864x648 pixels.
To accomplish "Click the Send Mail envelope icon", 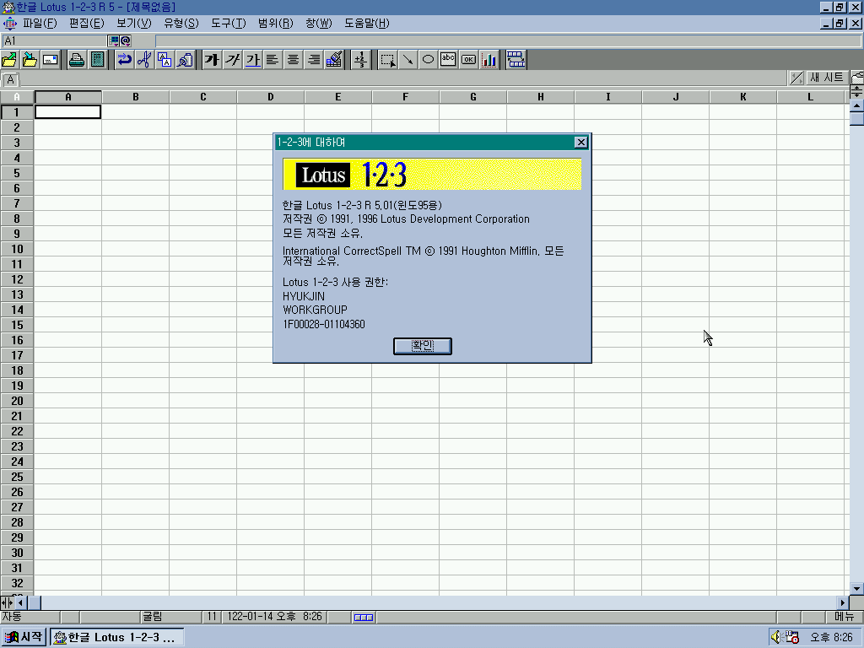I will coord(50,60).
